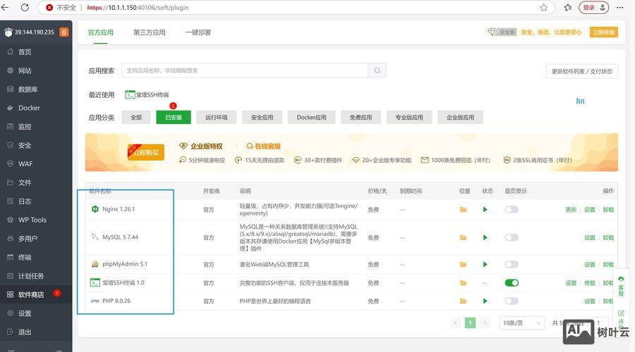Bookmark page with the star icon

pos(544,7)
